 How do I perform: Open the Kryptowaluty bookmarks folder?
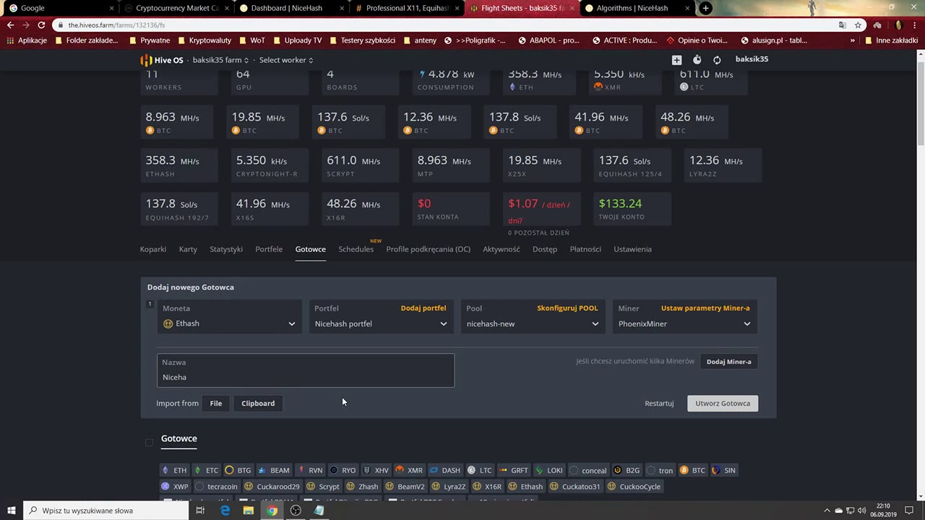(204, 40)
